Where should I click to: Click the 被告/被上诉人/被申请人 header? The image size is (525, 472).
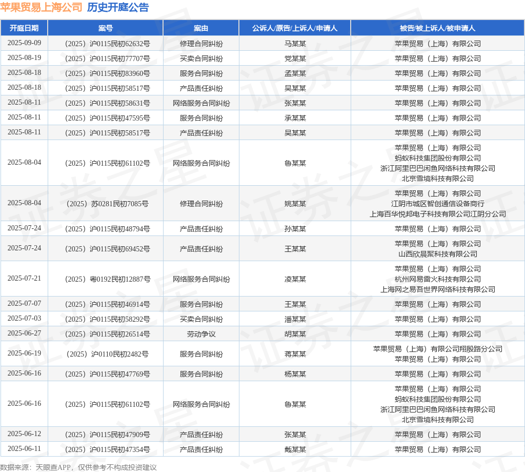438,28
